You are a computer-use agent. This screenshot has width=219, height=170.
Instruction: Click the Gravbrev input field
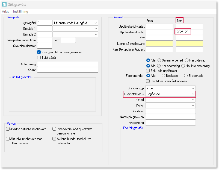coord(170,111)
